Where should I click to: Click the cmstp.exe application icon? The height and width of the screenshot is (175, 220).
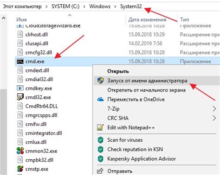pos(20,169)
